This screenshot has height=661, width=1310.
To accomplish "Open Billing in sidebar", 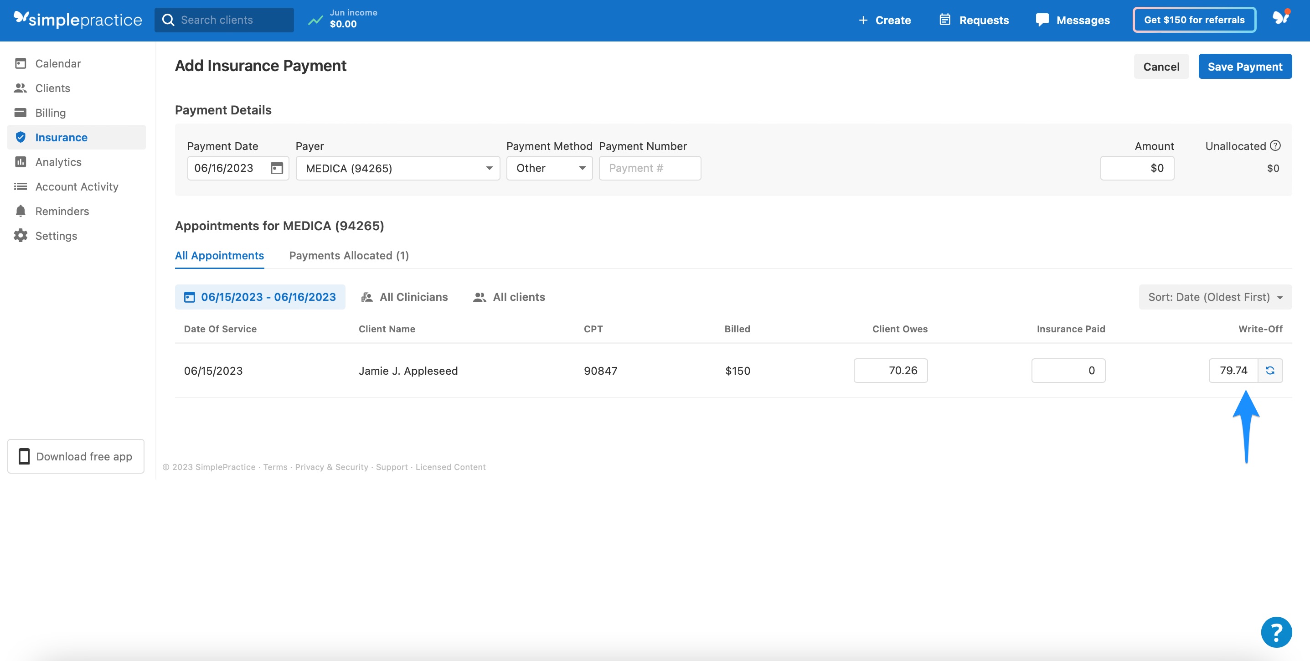I will pyautogui.click(x=76, y=112).
